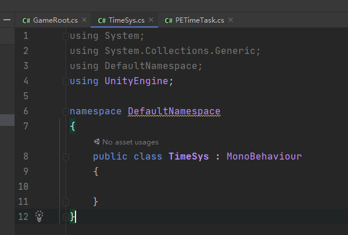Close the GameRoot.cs tab

pos(84,20)
